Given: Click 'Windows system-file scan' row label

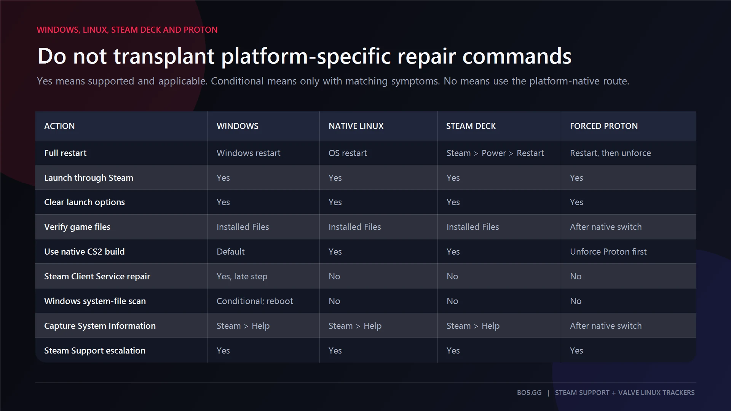Looking at the screenshot, I should 95,301.
